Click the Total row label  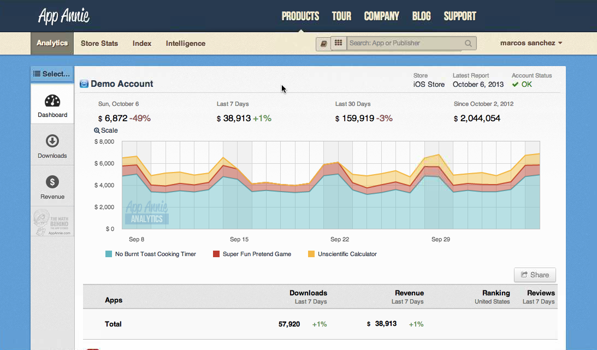pos(113,324)
